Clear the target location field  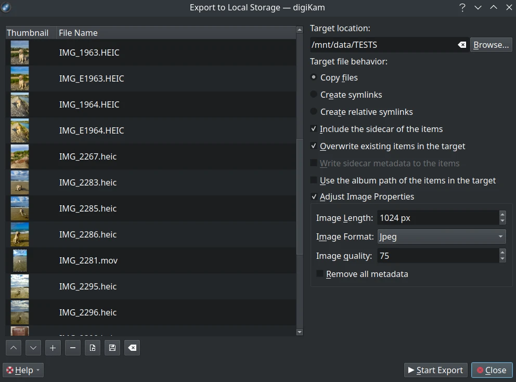coord(461,45)
